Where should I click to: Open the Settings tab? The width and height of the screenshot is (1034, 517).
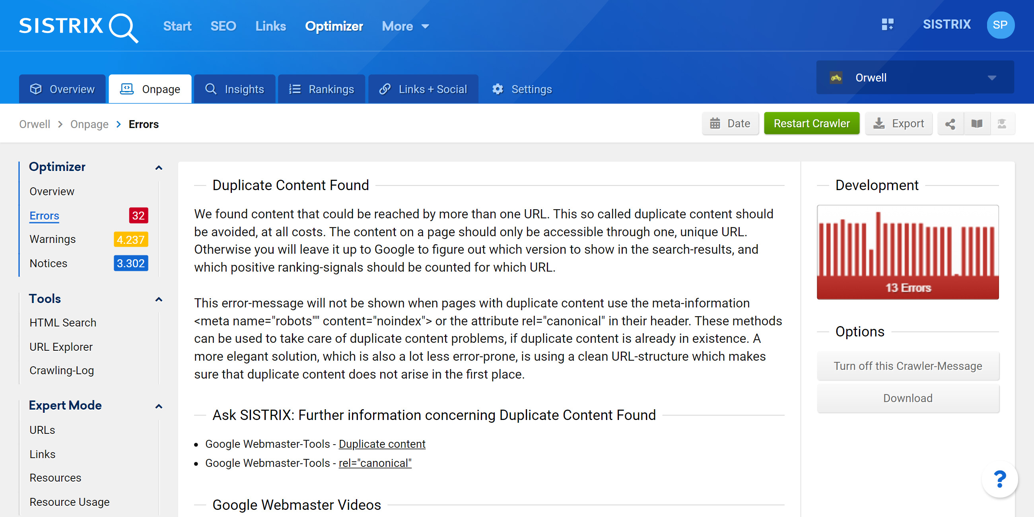coord(522,89)
